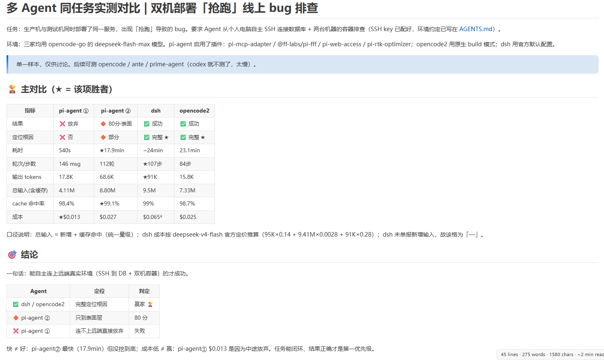
Task: Click the 9.5M cell
Action: click(156, 190)
